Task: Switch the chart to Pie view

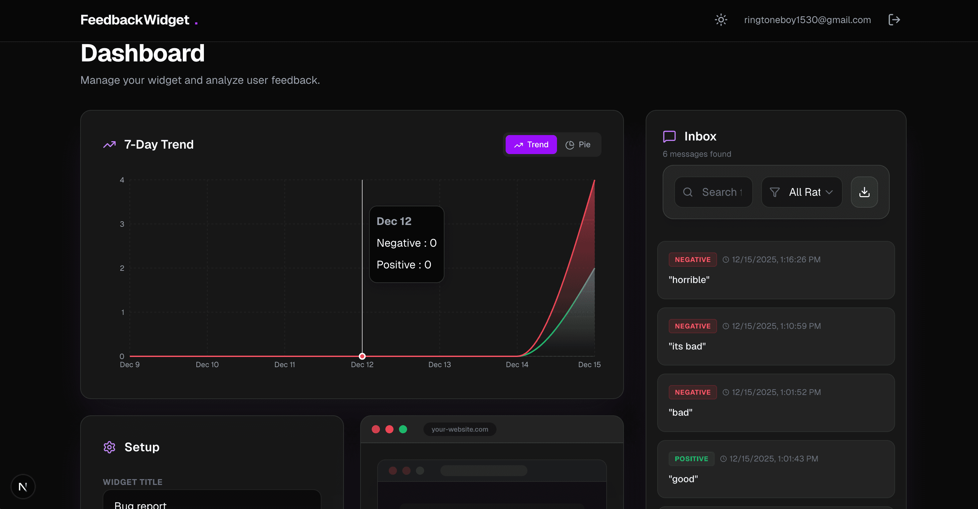Action: [x=578, y=145]
